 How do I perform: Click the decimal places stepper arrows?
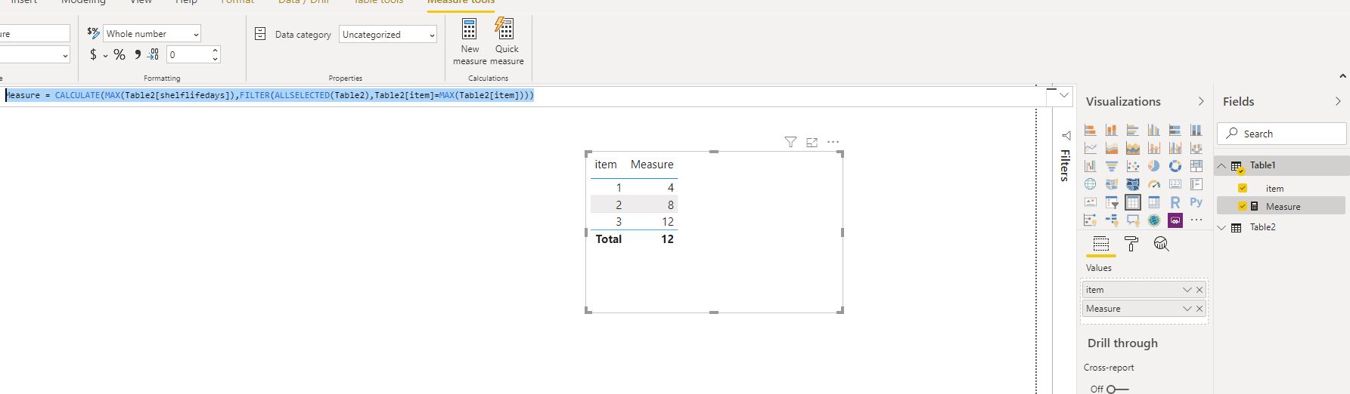pyautogui.click(x=216, y=54)
